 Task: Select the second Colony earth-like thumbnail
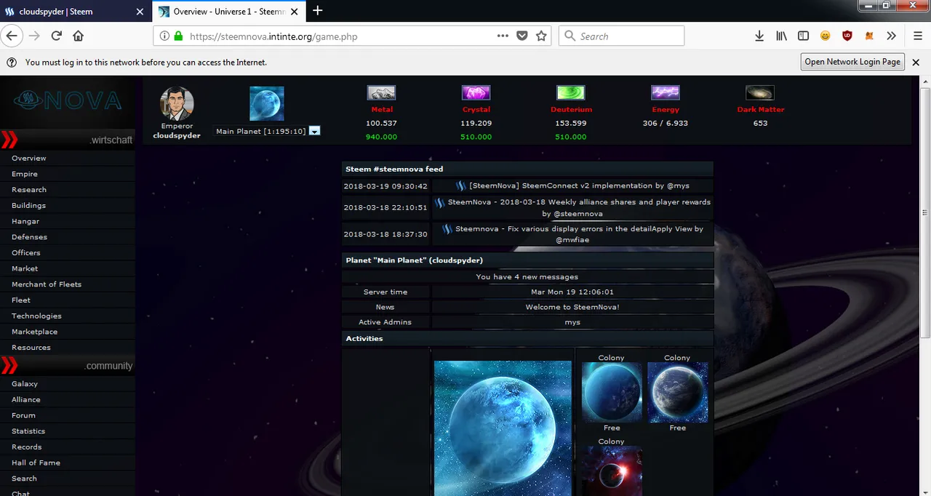coord(677,393)
